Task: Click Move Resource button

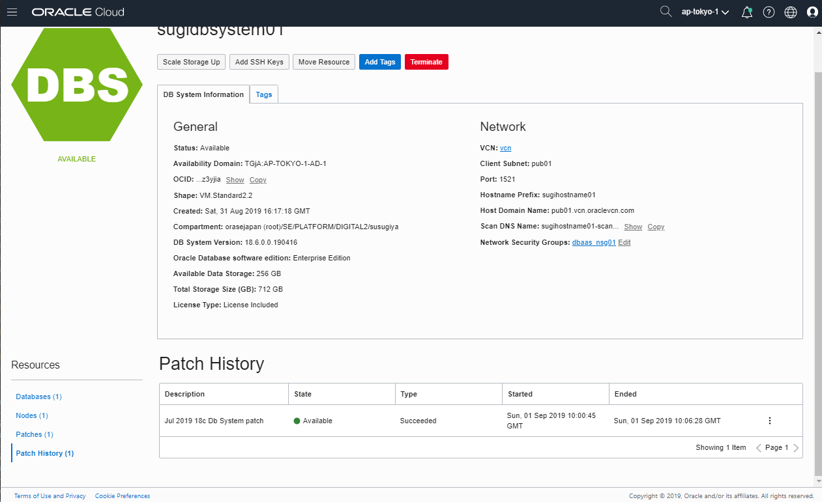Action: [x=324, y=62]
